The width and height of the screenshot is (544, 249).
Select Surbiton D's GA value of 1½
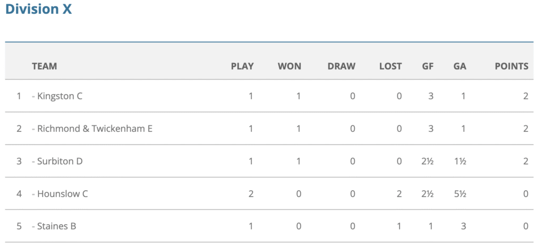(x=460, y=161)
